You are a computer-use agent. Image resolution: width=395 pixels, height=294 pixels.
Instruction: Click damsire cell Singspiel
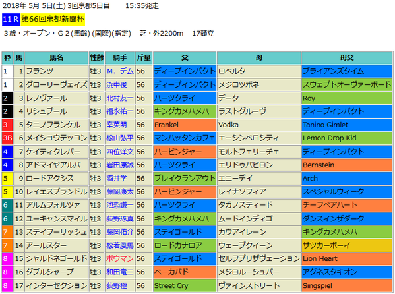[347, 285]
